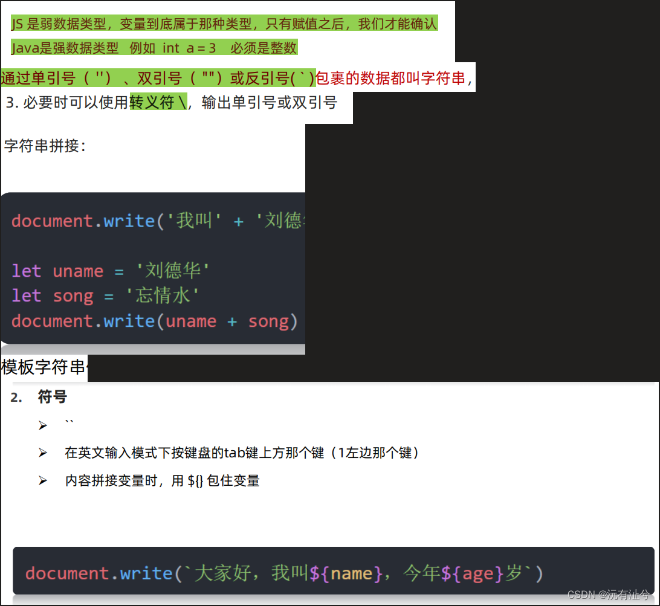
Task: Click the bold heading '2. 符号'
Action: [39, 397]
